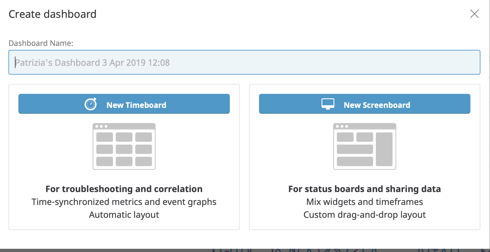Image resolution: width=490 pixels, height=252 pixels.
Task: Select the Timeboard grid layout illustration
Action: [124, 146]
